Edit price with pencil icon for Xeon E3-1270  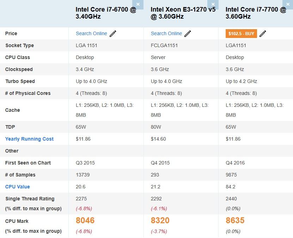coord(188,34)
